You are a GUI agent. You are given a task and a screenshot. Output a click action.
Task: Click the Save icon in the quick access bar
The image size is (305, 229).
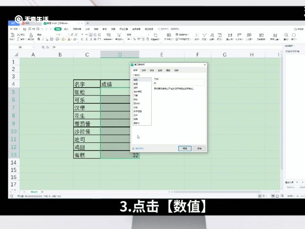pyautogui.click(x=25, y=29)
